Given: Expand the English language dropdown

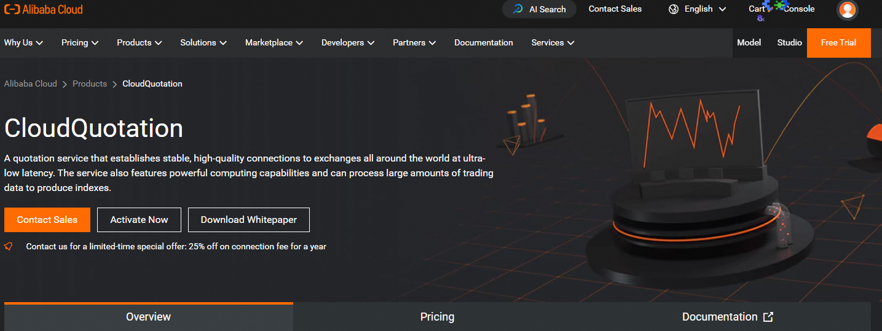Looking at the screenshot, I should [x=698, y=9].
